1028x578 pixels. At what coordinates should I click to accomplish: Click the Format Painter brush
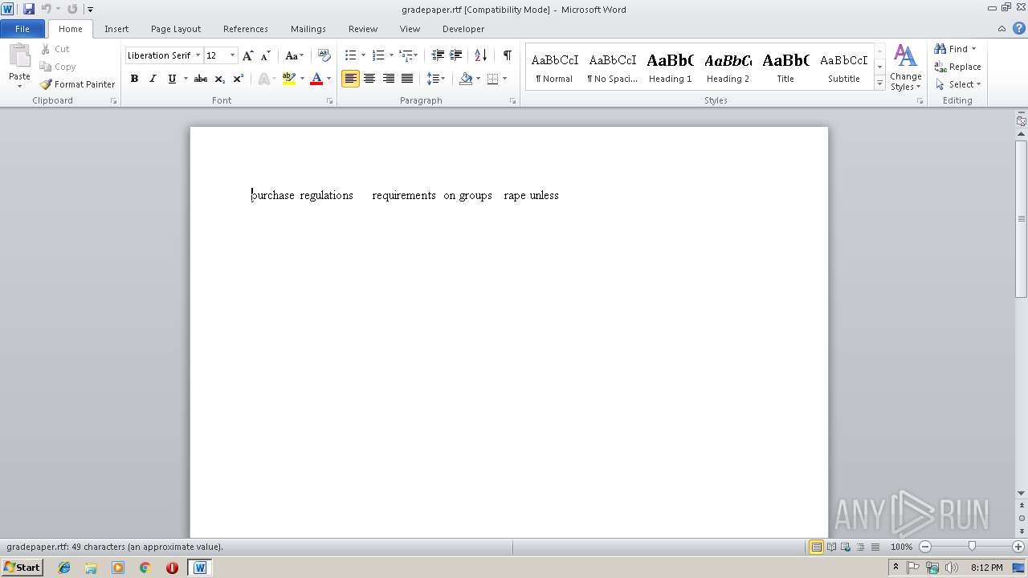pos(77,84)
